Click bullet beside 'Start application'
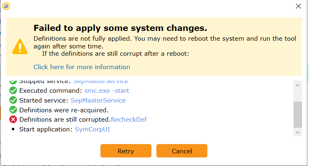The height and width of the screenshot is (166, 309). pyautogui.click(x=13, y=129)
